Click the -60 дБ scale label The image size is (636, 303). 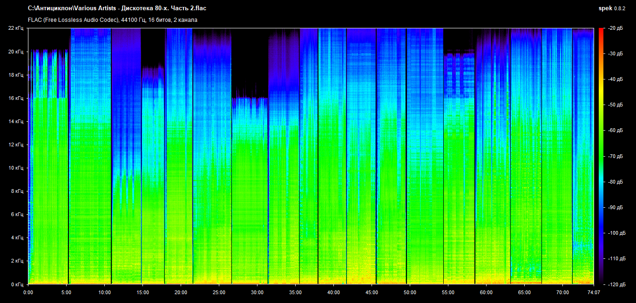tap(615, 131)
